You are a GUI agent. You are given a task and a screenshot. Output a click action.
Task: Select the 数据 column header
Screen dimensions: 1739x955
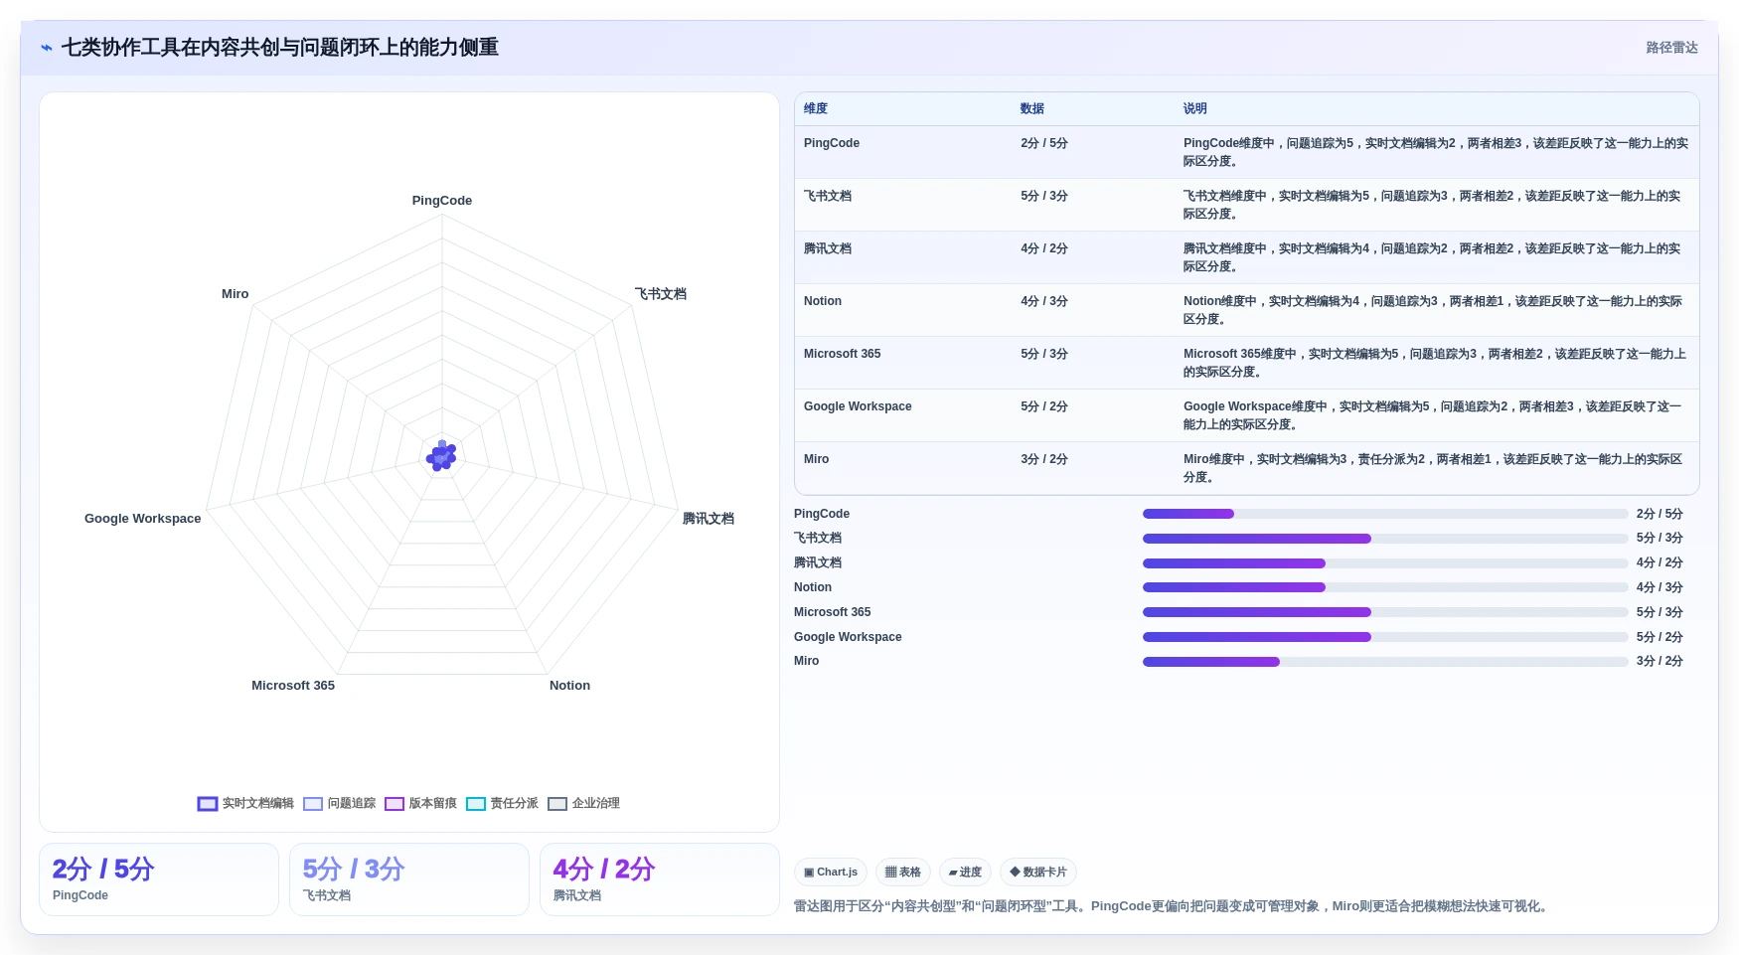[1032, 108]
